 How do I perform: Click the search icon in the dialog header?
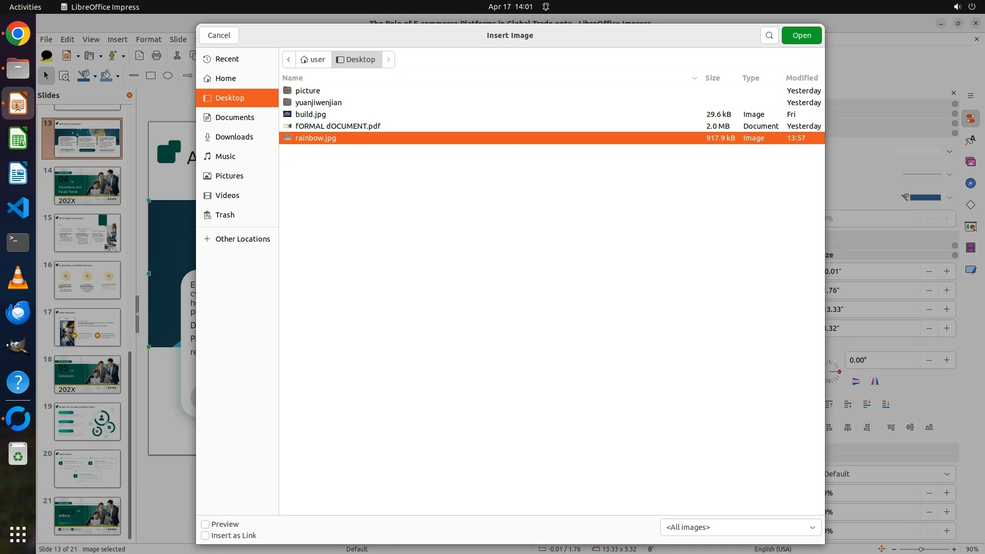[769, 35]
